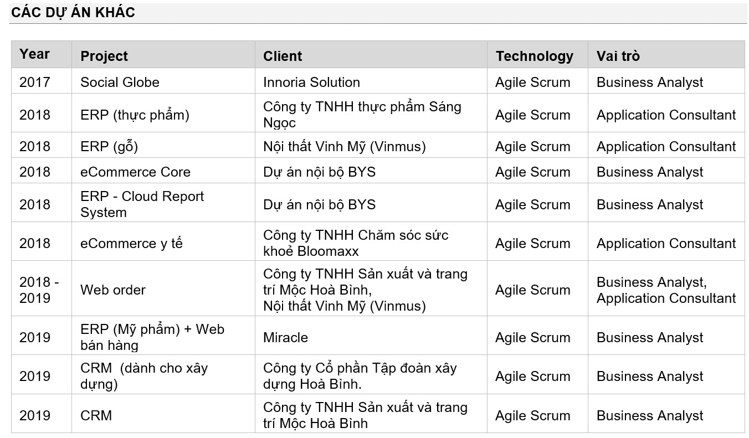Click the CÁC DỰ ÁN KHÁC heading
The height and width of the screenshot is (438, 749).
[73, 13]
